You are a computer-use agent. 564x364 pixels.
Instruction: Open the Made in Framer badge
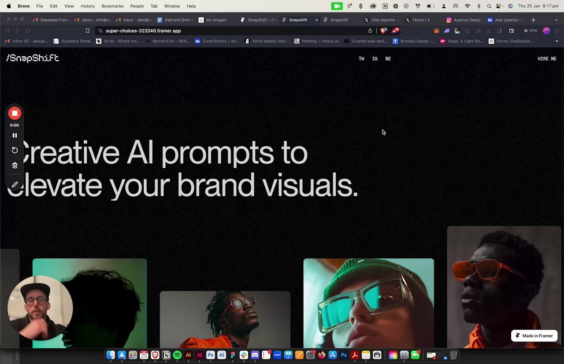534,335
